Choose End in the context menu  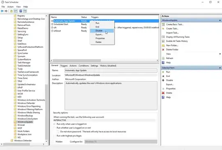click(x=102, y=27)
